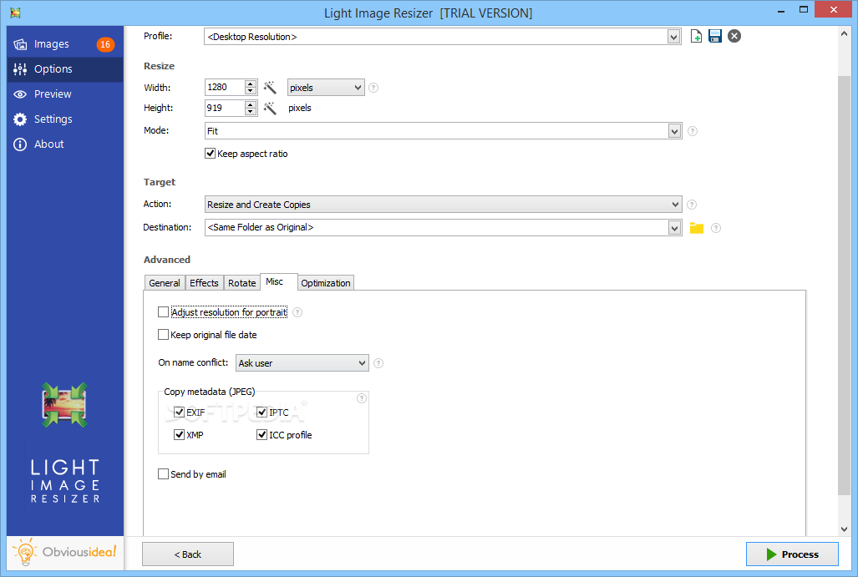Toggle Keep aspect ratio checkbox
The image size is (858, 577).
pyautogui.click(x=211, y=154)
